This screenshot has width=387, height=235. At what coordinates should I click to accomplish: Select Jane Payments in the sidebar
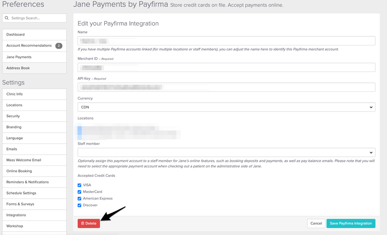[x=34, y=57]
